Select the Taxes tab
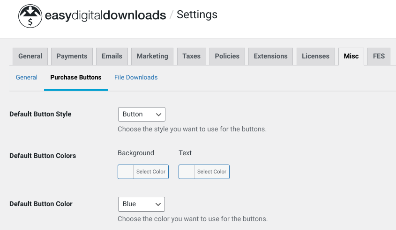The image size is (396, 230). pyautogui.click(x=191, y=56)
